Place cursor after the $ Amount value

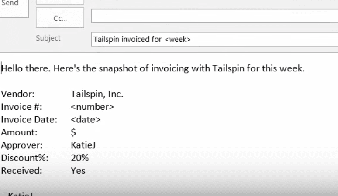pyautogui.click(x=76, y=132)
